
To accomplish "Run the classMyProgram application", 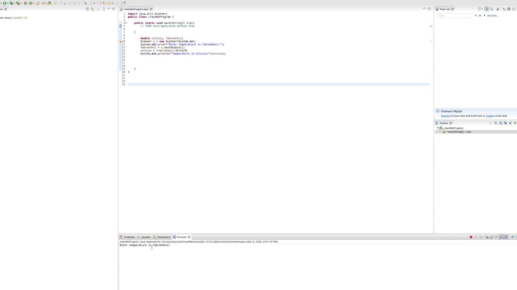I will (x=4, y=2).
